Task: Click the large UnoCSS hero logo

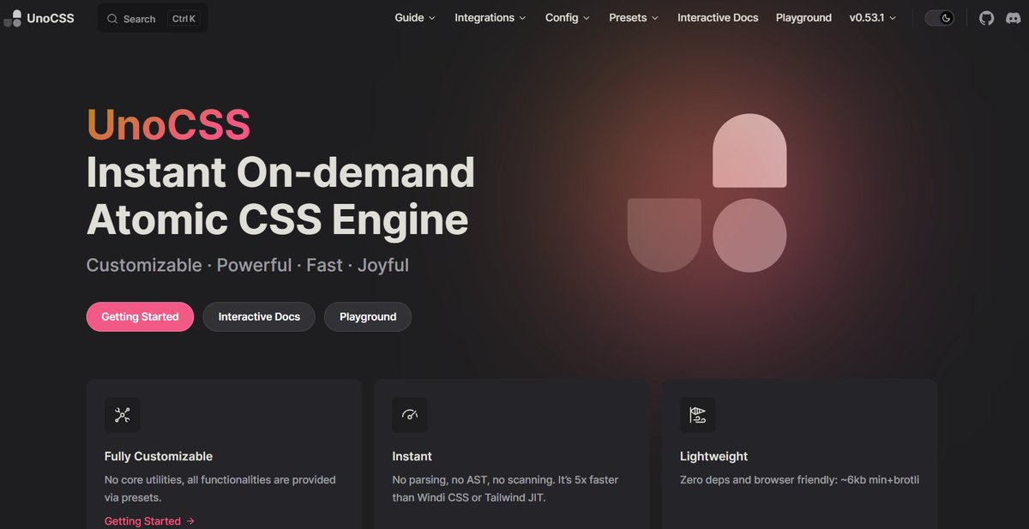Action: tap(707, 193)
